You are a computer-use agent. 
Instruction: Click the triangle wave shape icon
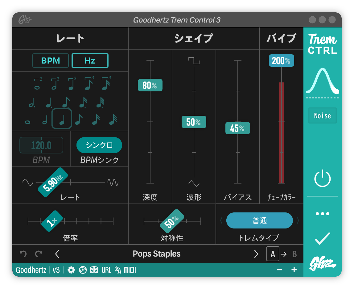point(194,183)
